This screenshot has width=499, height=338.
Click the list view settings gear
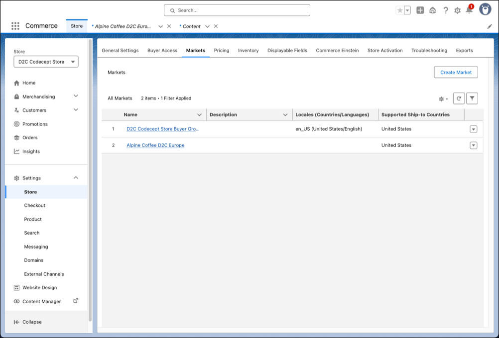[443, 99]
